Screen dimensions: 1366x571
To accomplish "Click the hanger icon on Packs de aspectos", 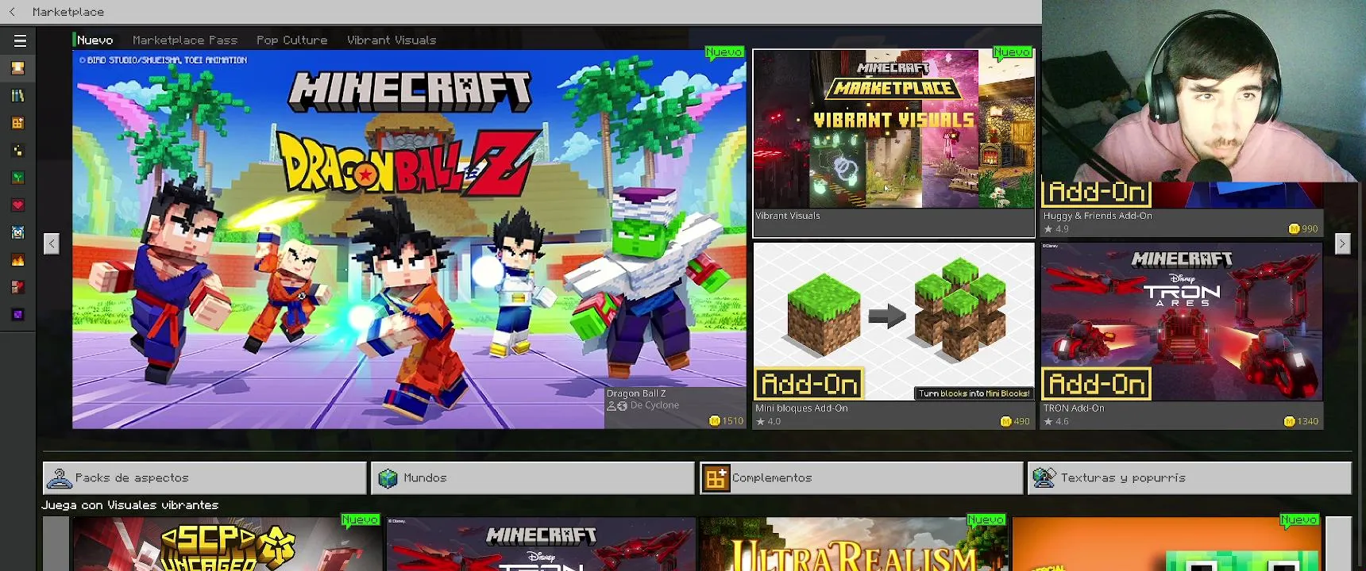I will click(x=60, y=478).
